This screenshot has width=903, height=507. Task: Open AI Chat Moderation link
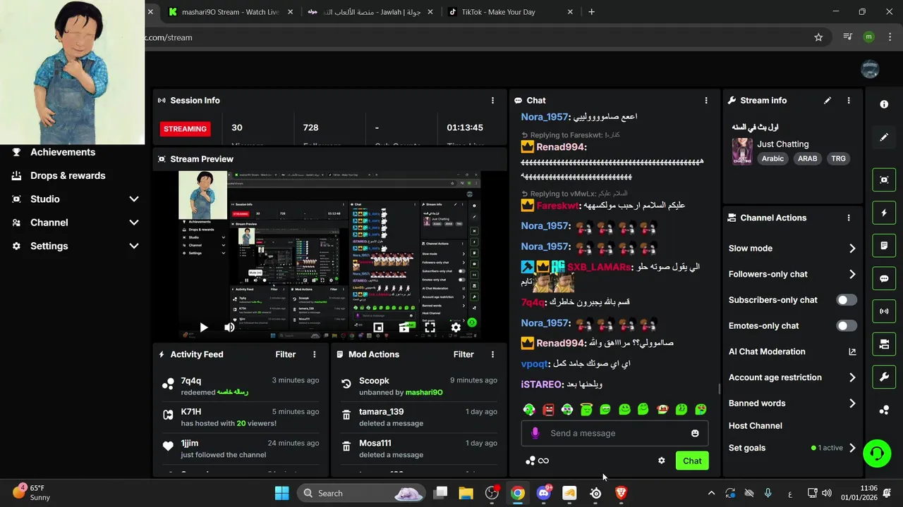point(792,351)
